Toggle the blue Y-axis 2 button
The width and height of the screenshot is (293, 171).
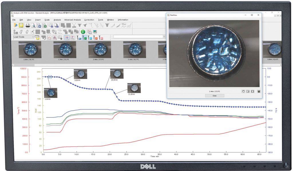[90, 37]
